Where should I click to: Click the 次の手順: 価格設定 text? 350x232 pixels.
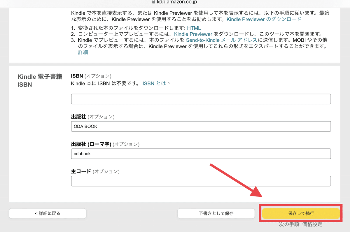coord(301,224)
